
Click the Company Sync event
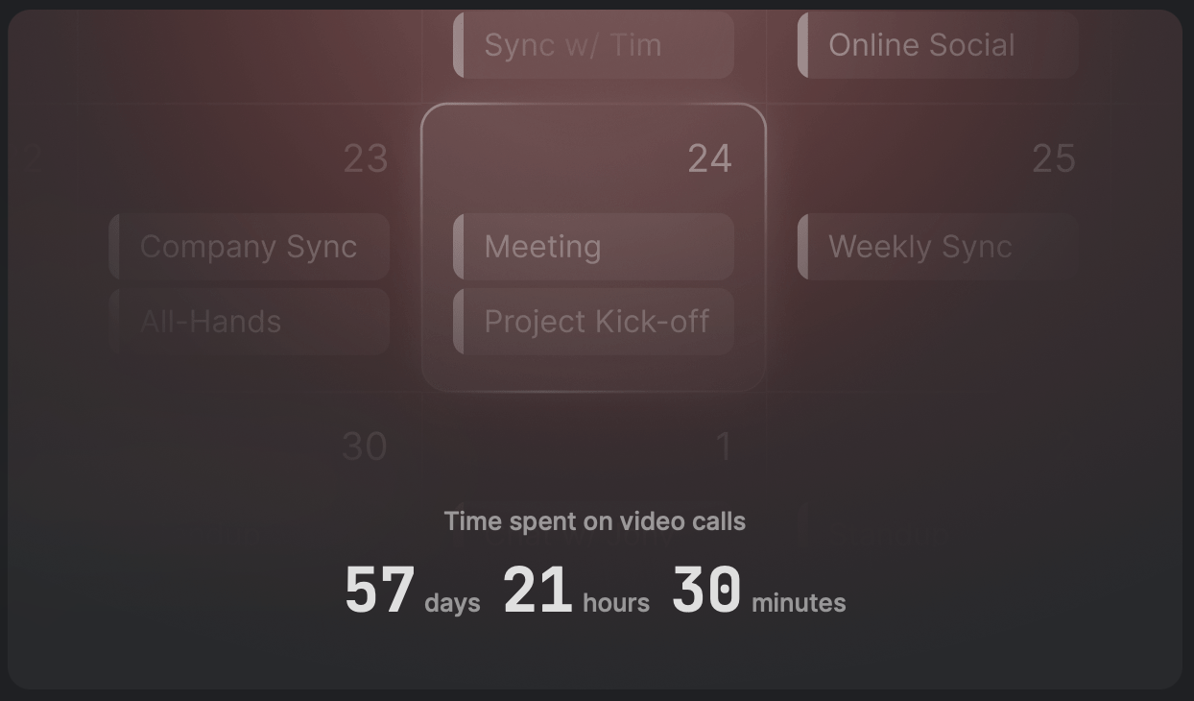(x=250, y=247)
